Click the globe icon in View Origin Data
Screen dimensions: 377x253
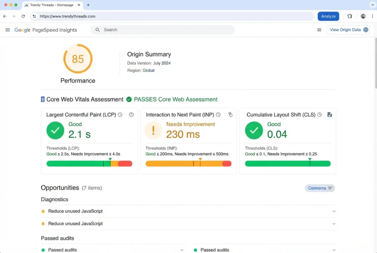(x=366, y=30)
